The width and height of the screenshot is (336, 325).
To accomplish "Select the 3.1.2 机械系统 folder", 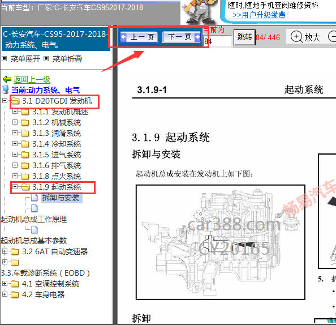I will pyautogui.click(x=57, y=122).
